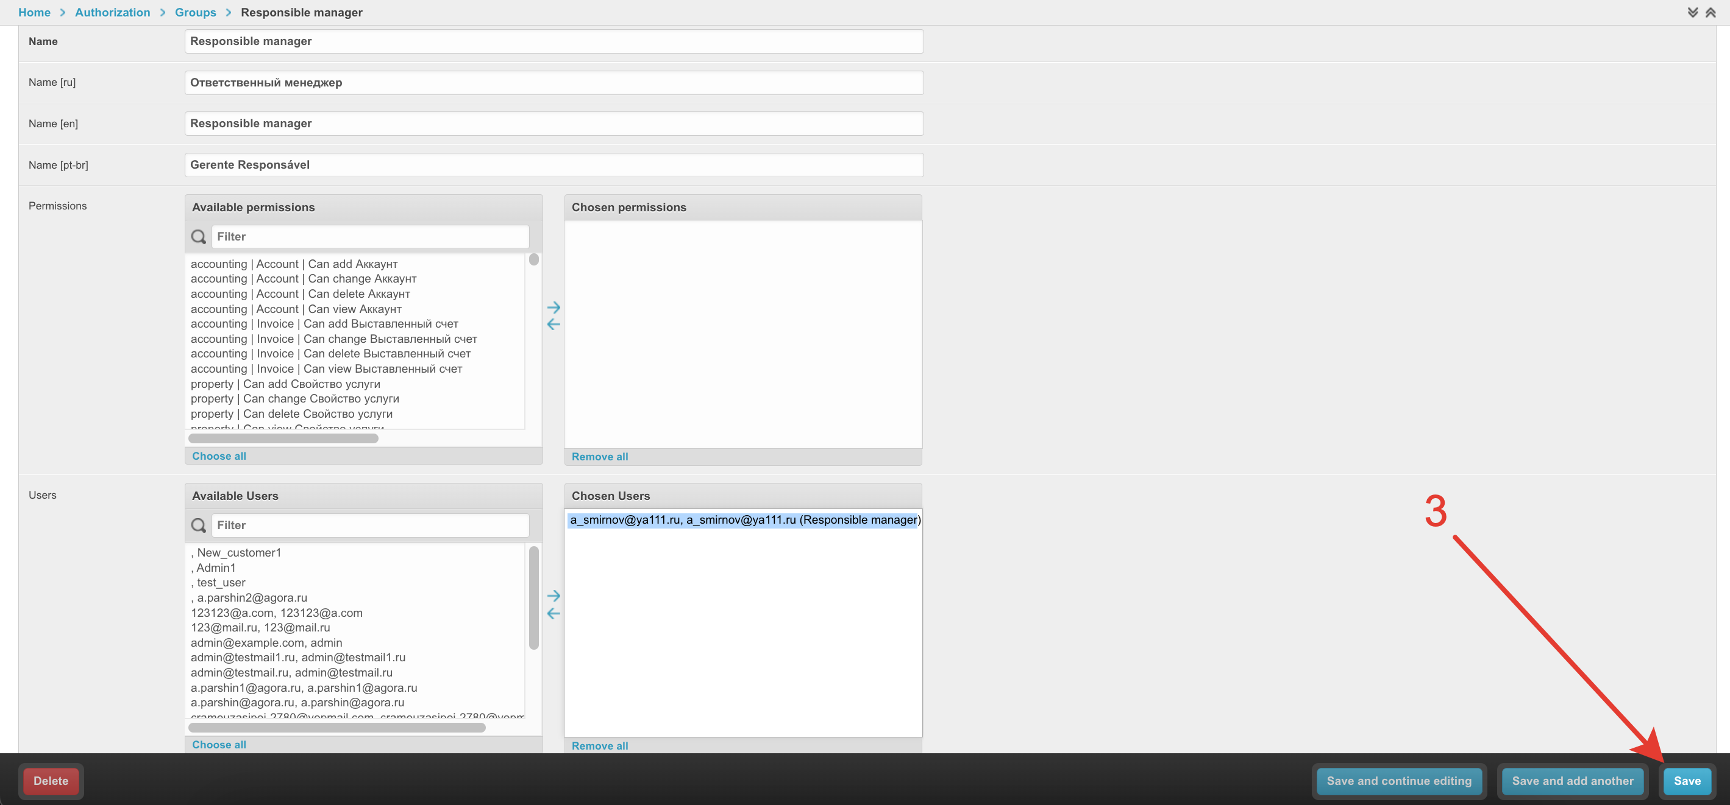Select 'Can add Аккаунт' permission entry
Screen dimensions: 1730x805
(x=294, y=264)
